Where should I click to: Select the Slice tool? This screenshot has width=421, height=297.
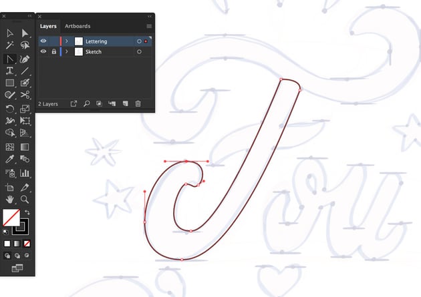click(x=25, y=187)
